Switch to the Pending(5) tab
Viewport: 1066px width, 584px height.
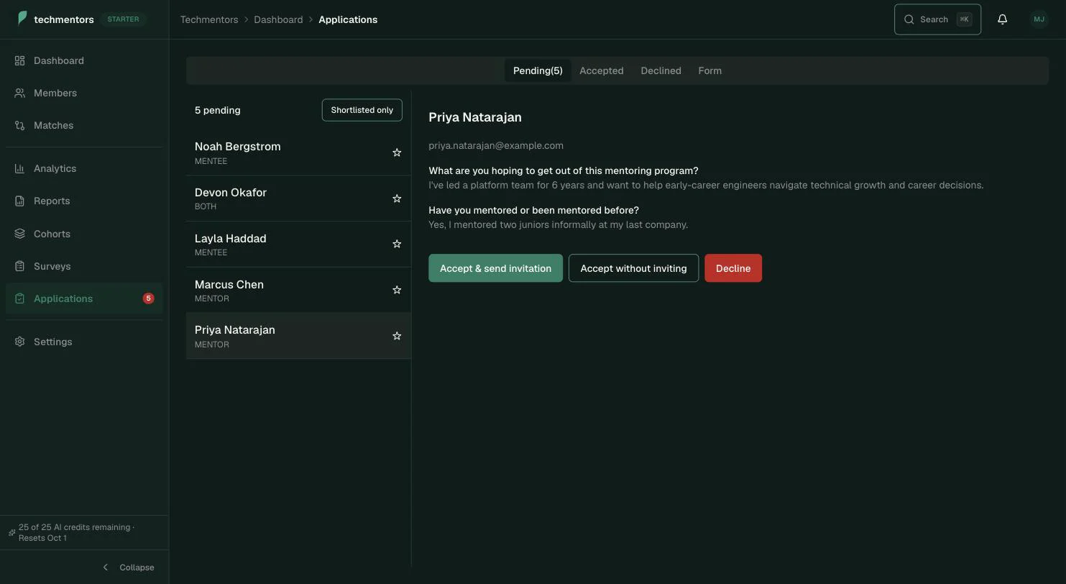(538, 70)
